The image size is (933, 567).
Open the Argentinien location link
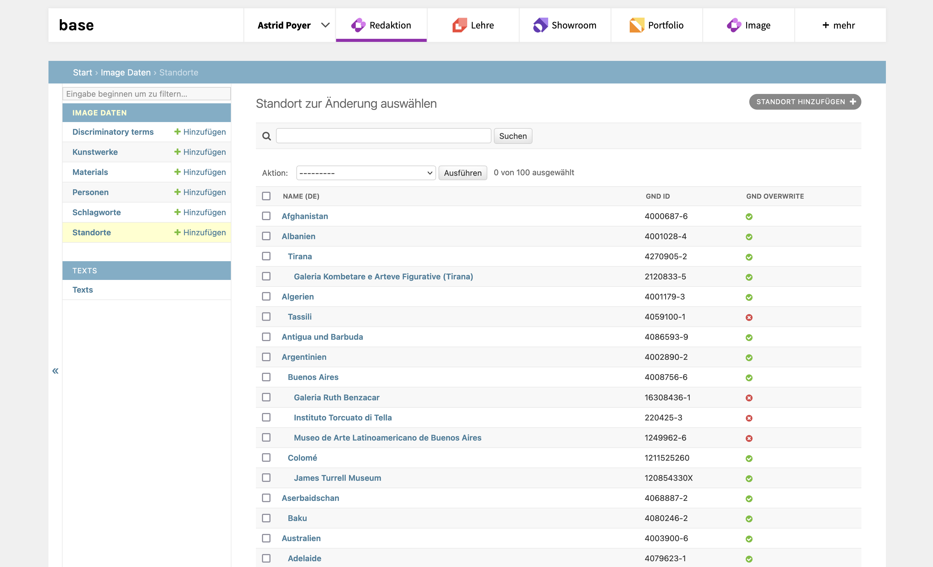click(304, 357)
